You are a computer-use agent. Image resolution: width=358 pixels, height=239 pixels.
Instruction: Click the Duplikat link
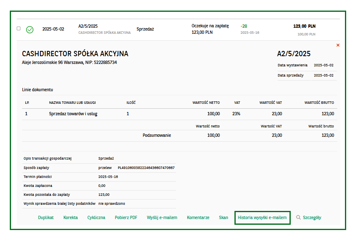(46, 217)
